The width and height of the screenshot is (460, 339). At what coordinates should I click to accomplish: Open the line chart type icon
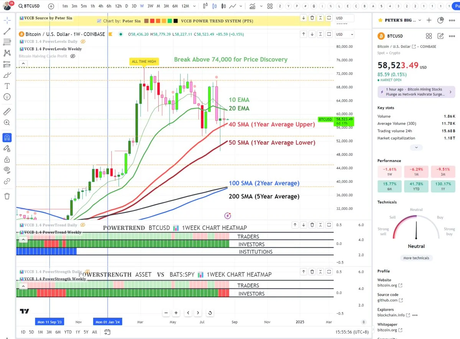pyautogui.click(x=233, y=6)
